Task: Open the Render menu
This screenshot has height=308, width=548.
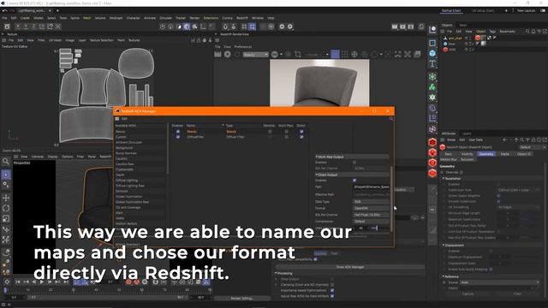Action: pyautogui.click(x=194, y=18)
